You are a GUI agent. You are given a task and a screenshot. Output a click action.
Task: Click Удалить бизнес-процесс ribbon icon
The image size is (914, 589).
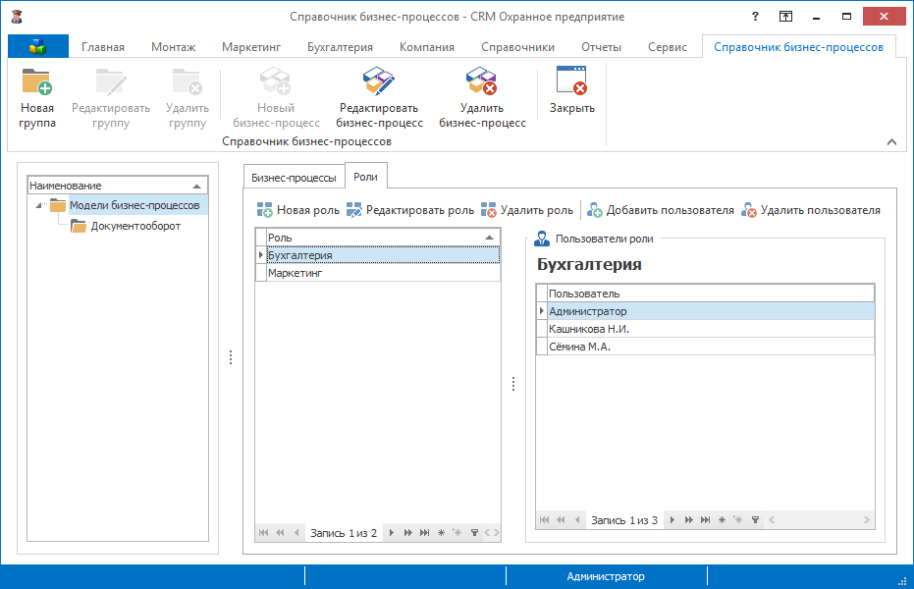pyautogui.click(x=481, y=80)
